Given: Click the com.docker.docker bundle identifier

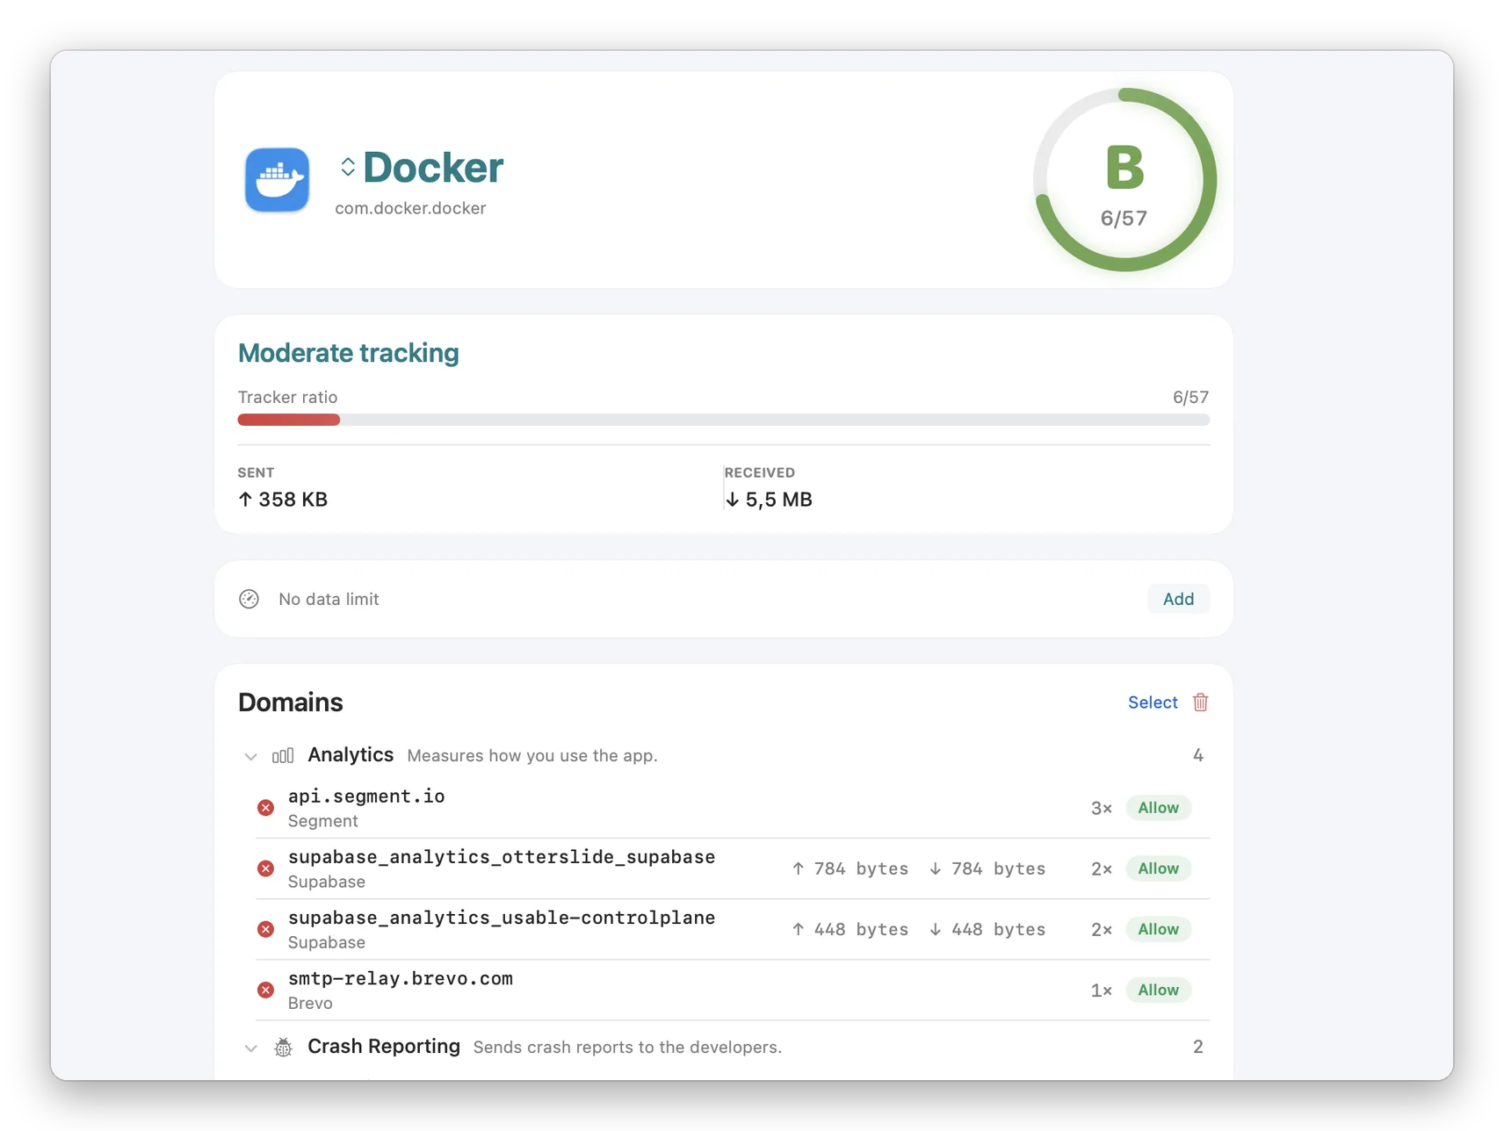Looking at the screenshot, I should click(x=410, y=208).
